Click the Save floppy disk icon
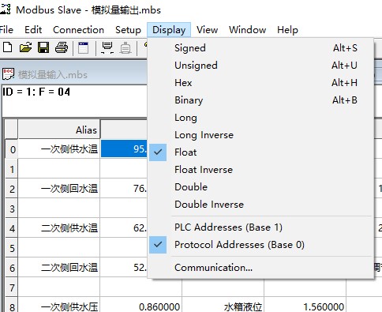Screen dimensions: 382x312 point(43,48)
